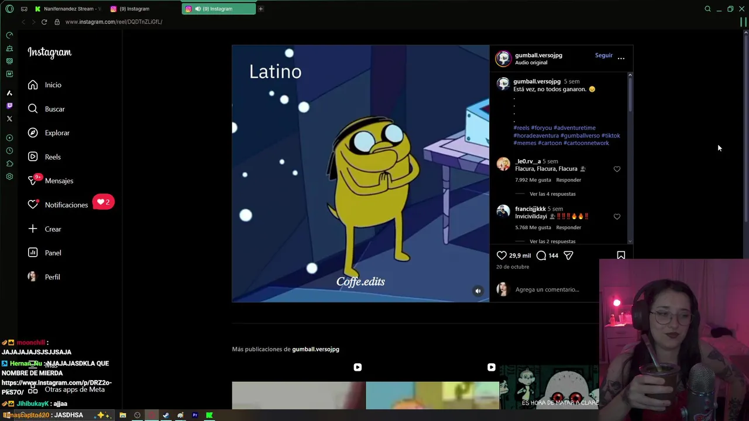Open Notificaciones in Instagram sidebar
The image size is (749, 421).
[58, 205]
